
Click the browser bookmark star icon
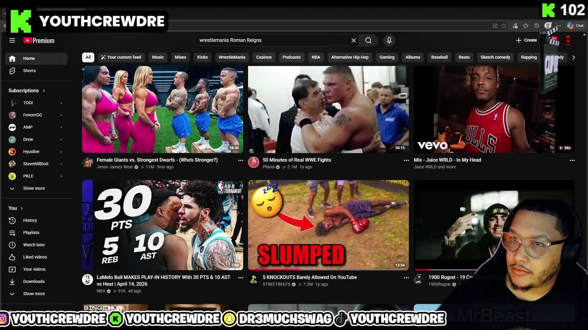click(504, 26)
